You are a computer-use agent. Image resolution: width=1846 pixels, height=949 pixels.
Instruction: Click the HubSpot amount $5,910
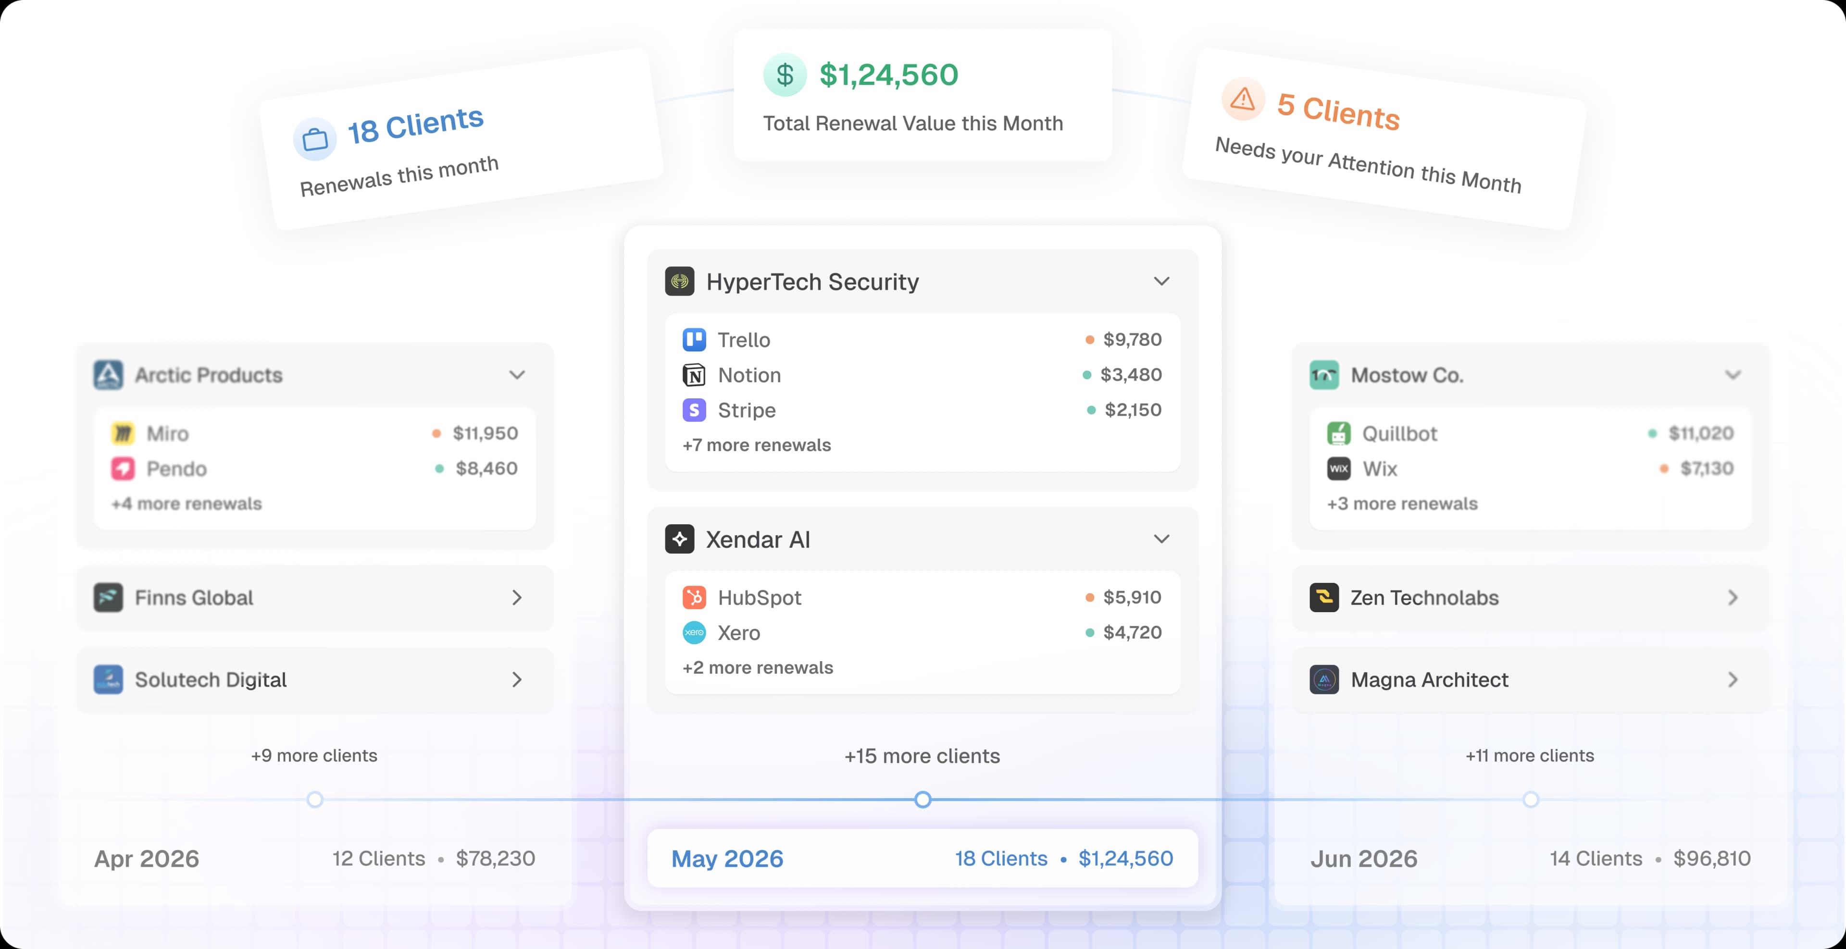tap(1132, 597)
